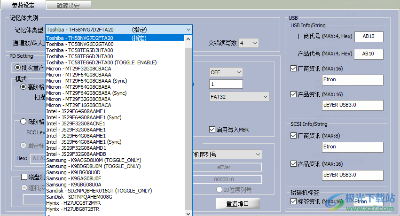The image size is (400, 216).
Task: Select the 低阶格 mode radio button
Action: pyautogui.click(x=23, y=122)
